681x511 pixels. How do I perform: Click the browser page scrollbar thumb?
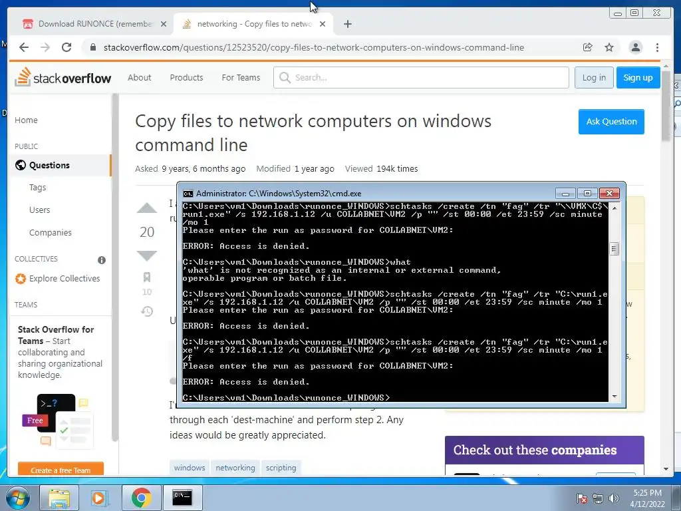pos(666,107)
